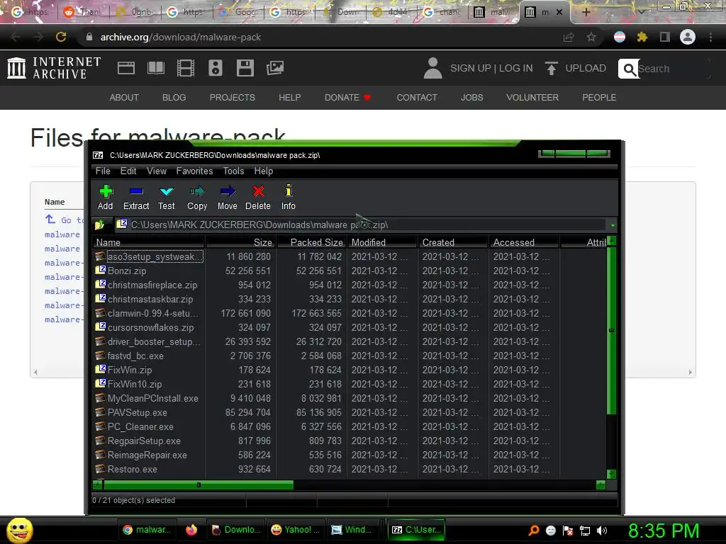The image size is (726, 544).
Task: Open the Help menu in 7-Zip
Action: coord(264,171)
